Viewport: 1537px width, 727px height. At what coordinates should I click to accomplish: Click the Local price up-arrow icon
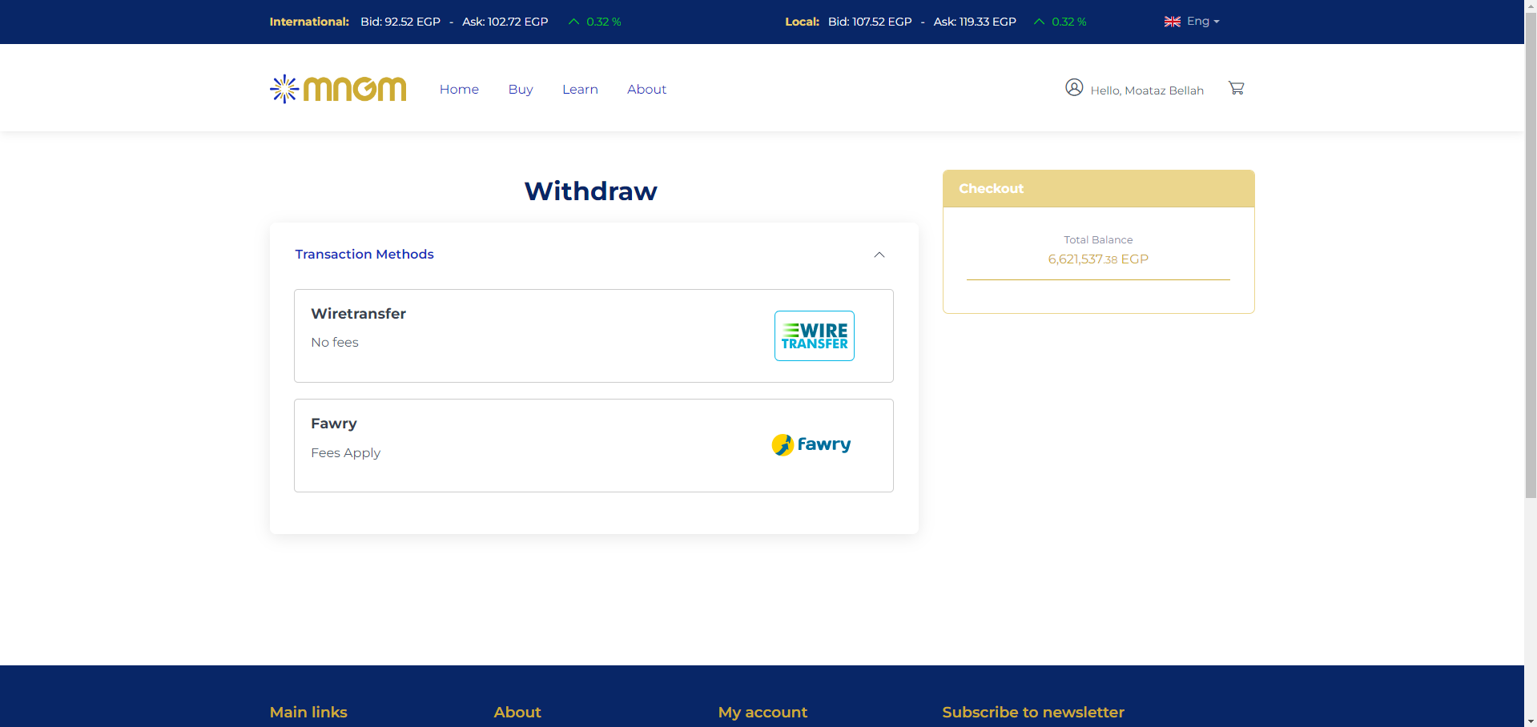pos(1039,22)
